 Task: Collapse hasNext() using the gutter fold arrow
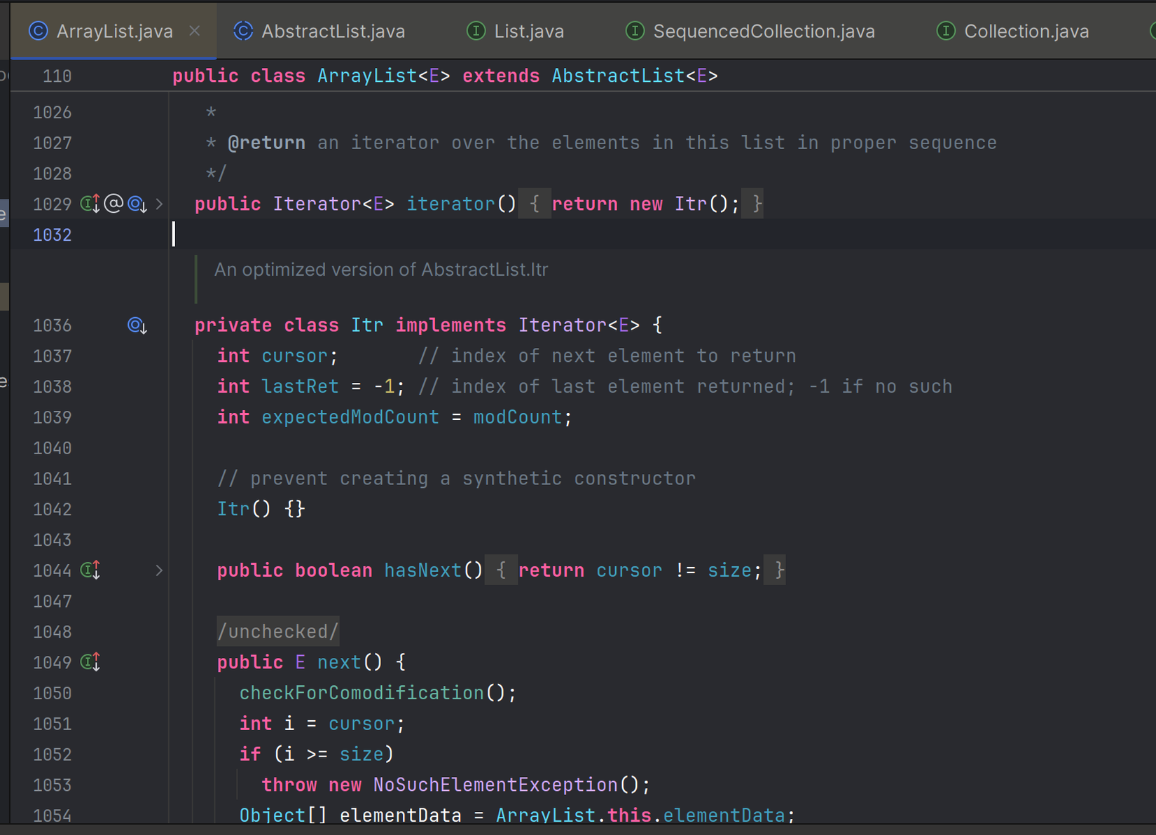(x=160, y=570)
